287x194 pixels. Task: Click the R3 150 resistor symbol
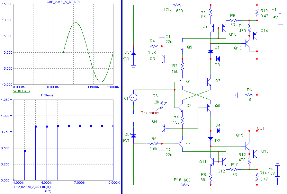182,120
